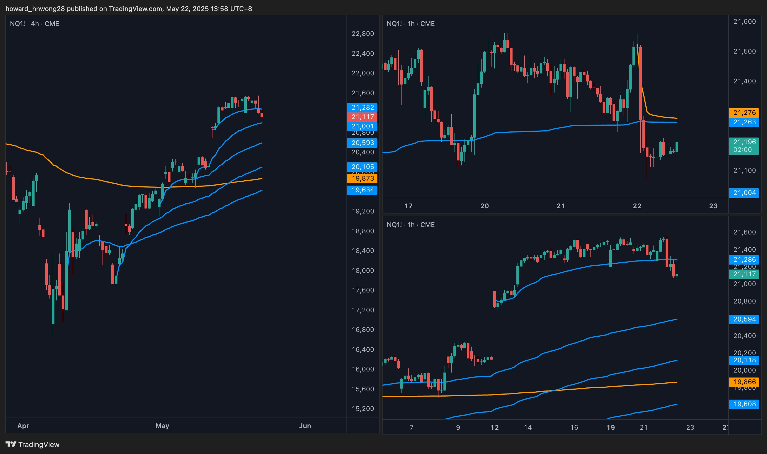Click the Jun label on 4h time axis
Image resolution: width=767 pixels, height=454 pixels.
coord(305,426)
